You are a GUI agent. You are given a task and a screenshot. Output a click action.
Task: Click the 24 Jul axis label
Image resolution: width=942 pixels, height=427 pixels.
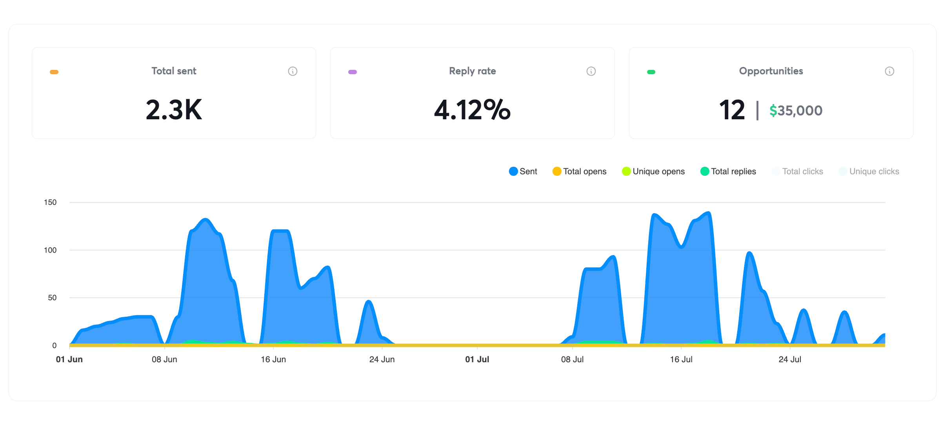point(790,359)
